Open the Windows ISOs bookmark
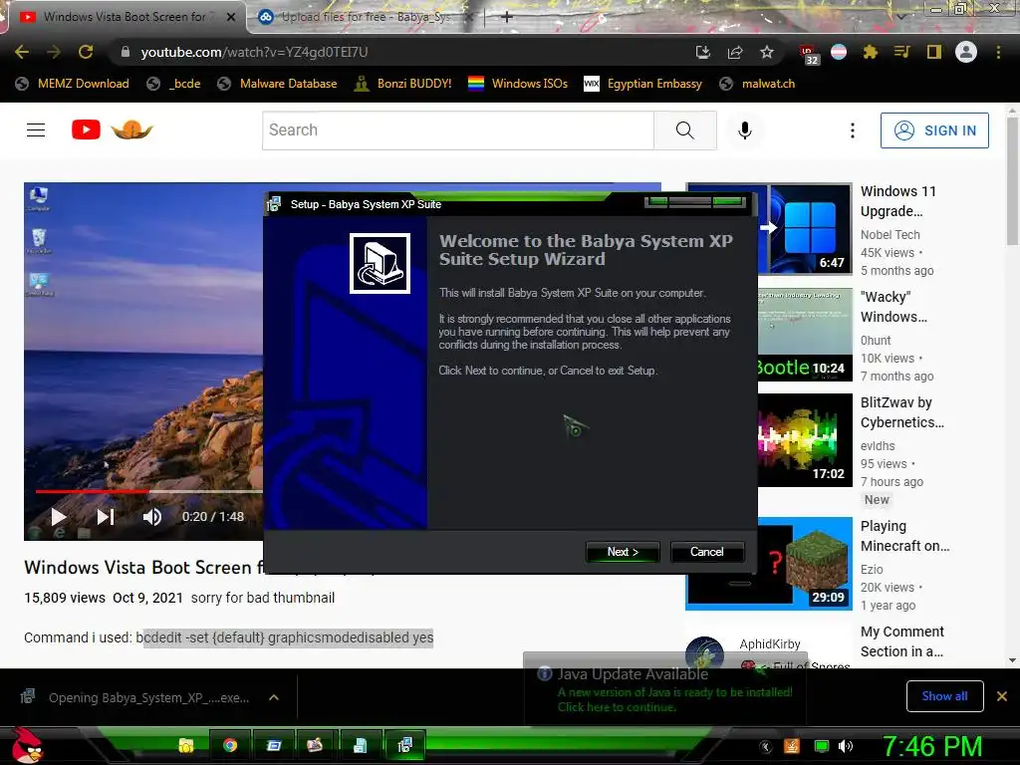Image resolution: width=1020 pixels, height=765 pixels. [518, 84]
